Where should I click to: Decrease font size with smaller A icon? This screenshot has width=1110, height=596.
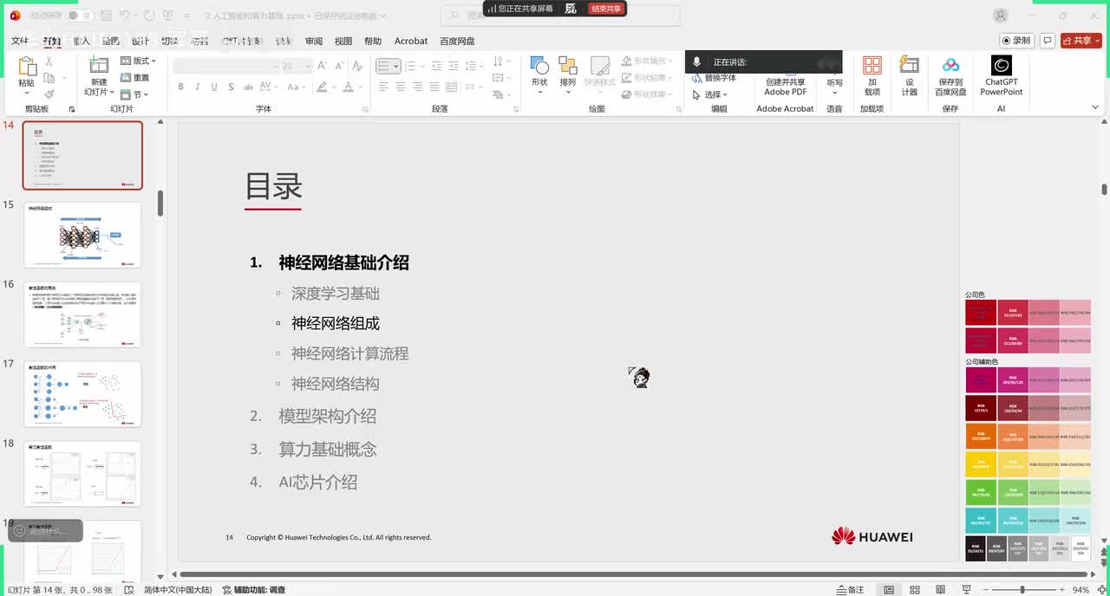[x=339, y=66]
